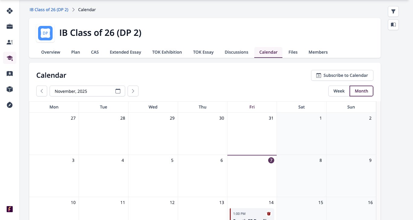This screenshot has width=413, height=220.
Task: Open IB Class of 26 breadcrumb link
Action: coord(49,10)
